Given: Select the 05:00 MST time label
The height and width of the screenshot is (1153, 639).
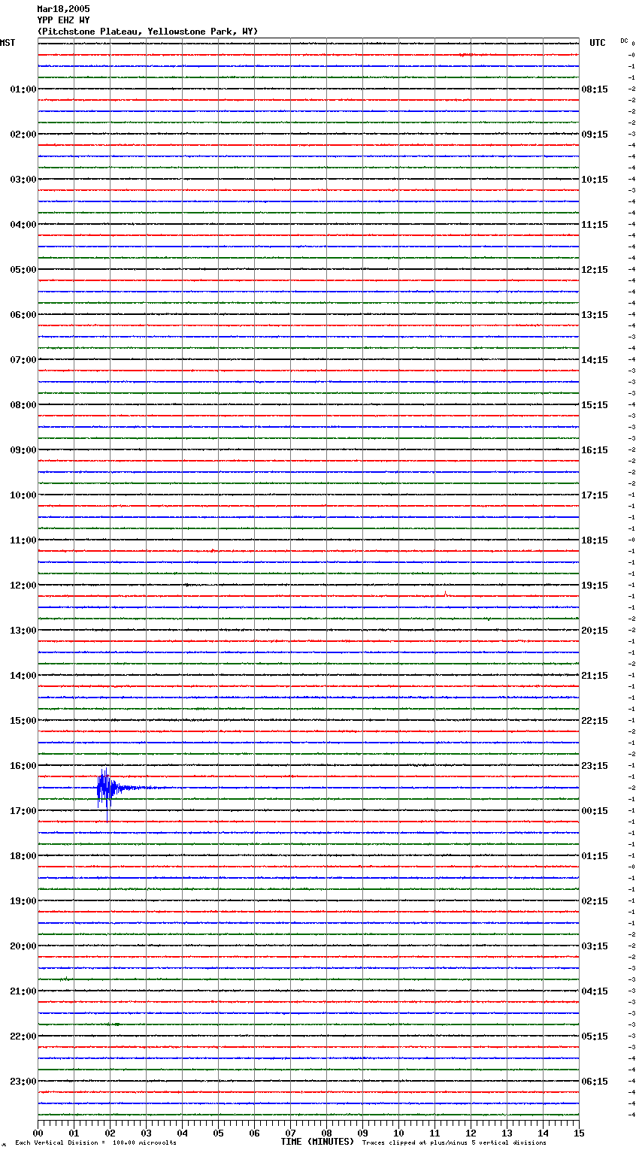Looking at the screenshot, I should [23, 270].
